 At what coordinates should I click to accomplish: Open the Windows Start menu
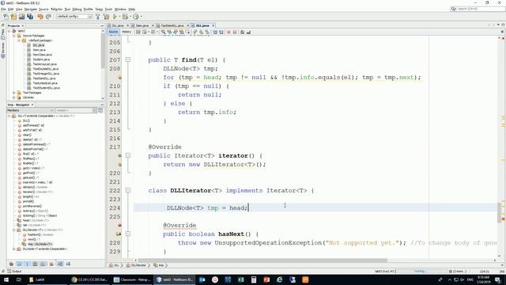pos(6,279)
